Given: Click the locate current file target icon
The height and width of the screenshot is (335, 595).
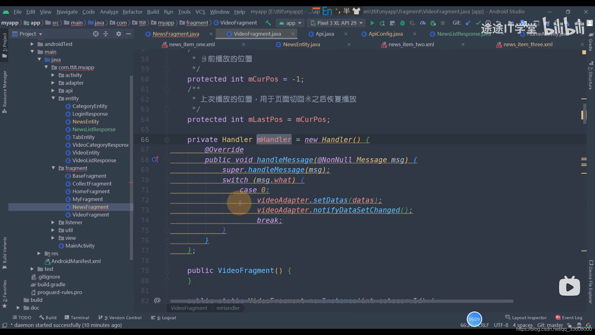Looking at the screenshot, I should click(x=96, y=34).
